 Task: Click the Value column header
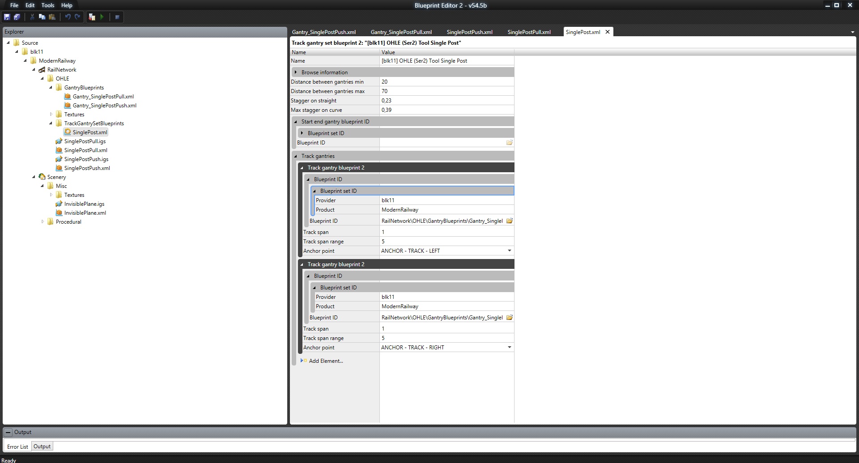(447, 52)
